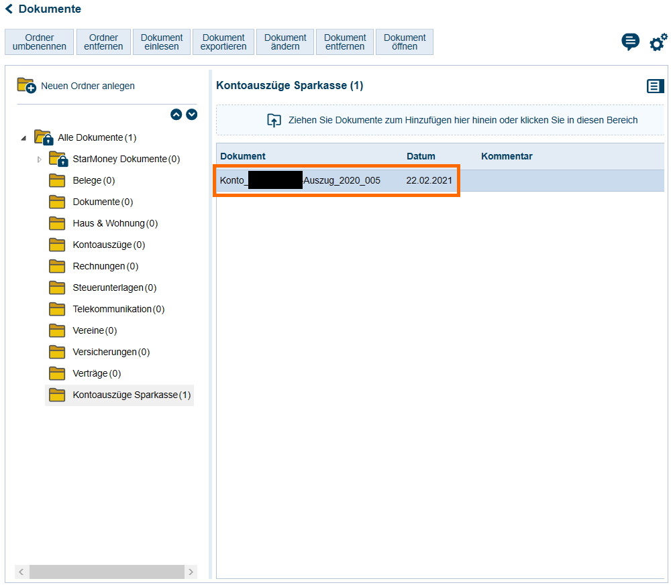Click Neuen Ordner anlegen link
Viewport: 671px width, 585px height.
pos(87,86)
